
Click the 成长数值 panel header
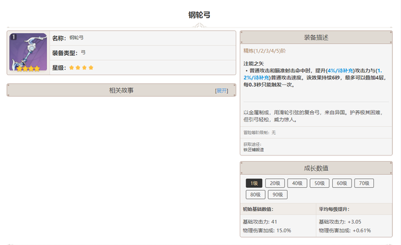click(316, 169)
